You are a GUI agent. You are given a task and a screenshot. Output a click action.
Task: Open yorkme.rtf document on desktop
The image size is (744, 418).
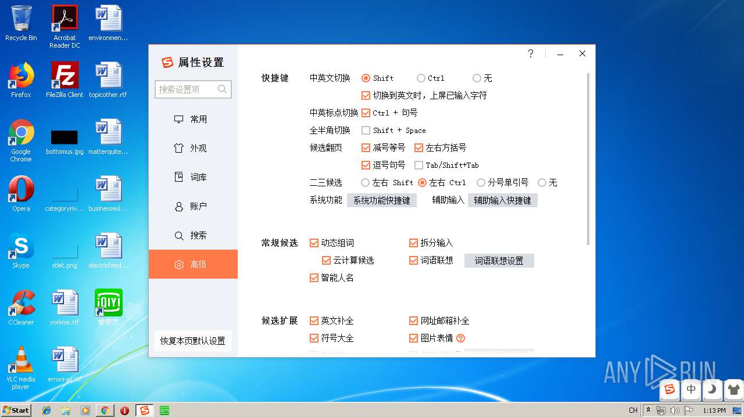pyautogui.click(x=65, y=308)
